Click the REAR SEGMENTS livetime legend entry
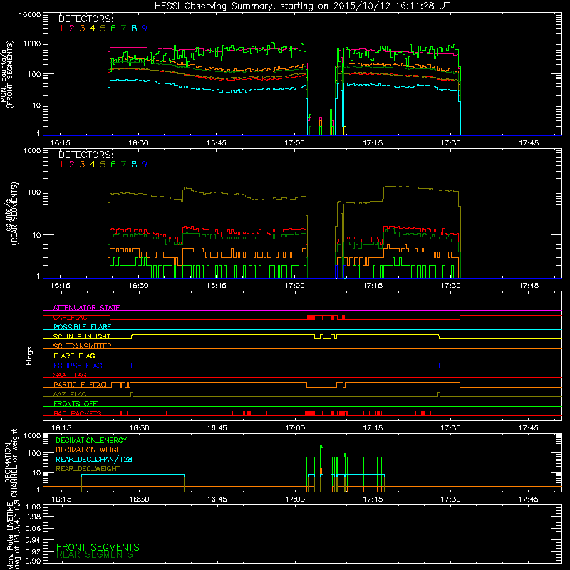Image resolution: width=570 pixels, height=570 pixels. coord(95,555)
